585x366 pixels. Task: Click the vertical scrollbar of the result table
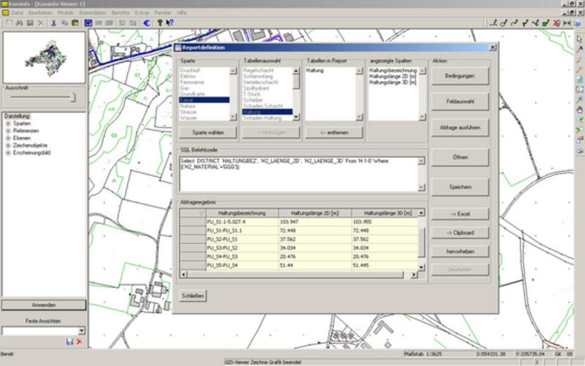click(421, 240)
